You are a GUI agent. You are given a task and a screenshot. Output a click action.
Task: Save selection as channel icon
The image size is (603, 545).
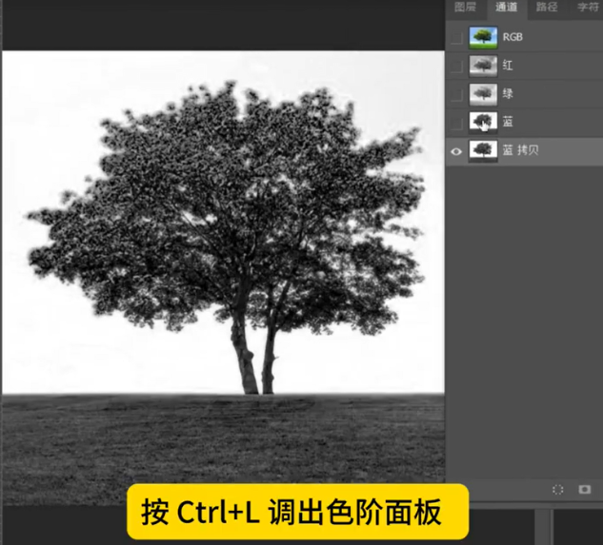pyautogui.click(x=585, y=489)
